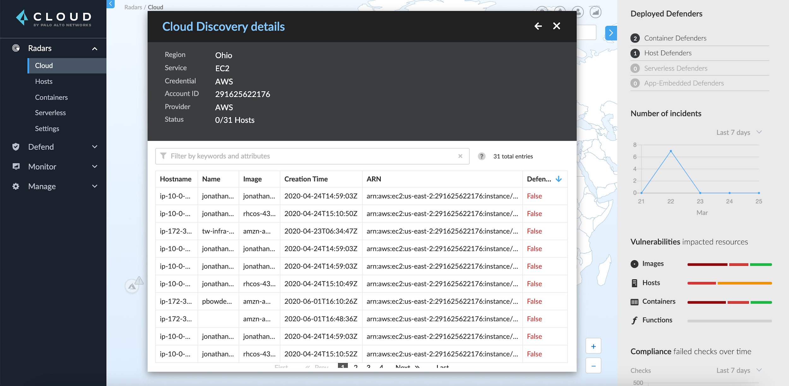Viewport: 789px width, 386px height.
Task: Click incidents chart peak point at 22
Action: click(671, 151)
